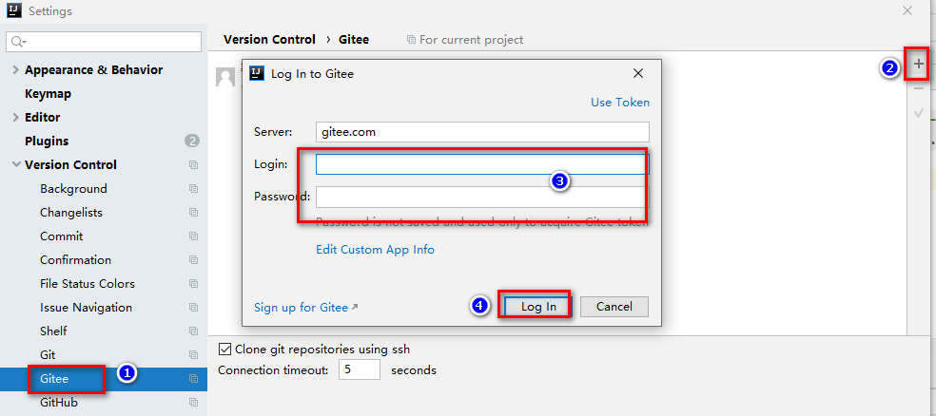
Task: Click the Use Token link
Action: pos(620,102)
